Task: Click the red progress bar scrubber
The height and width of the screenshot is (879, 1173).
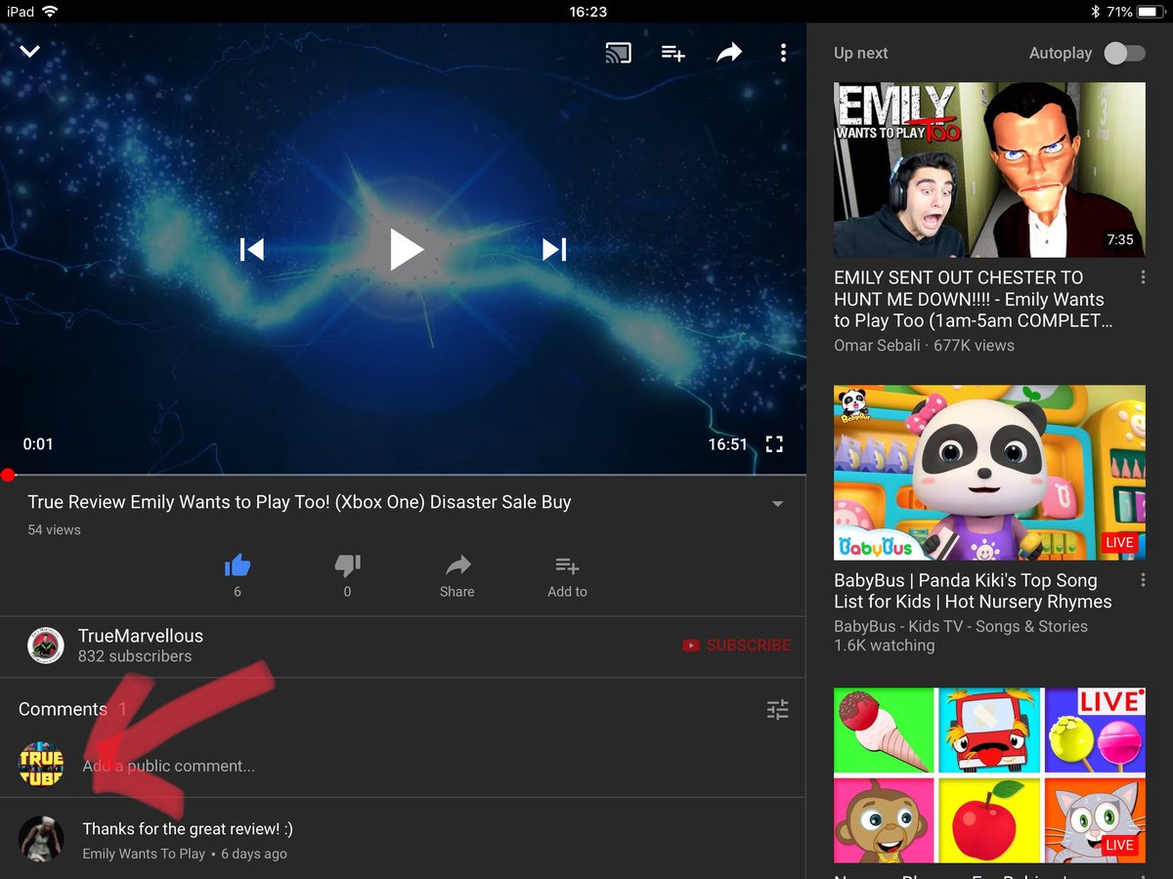Action: [x=8, y=476]
